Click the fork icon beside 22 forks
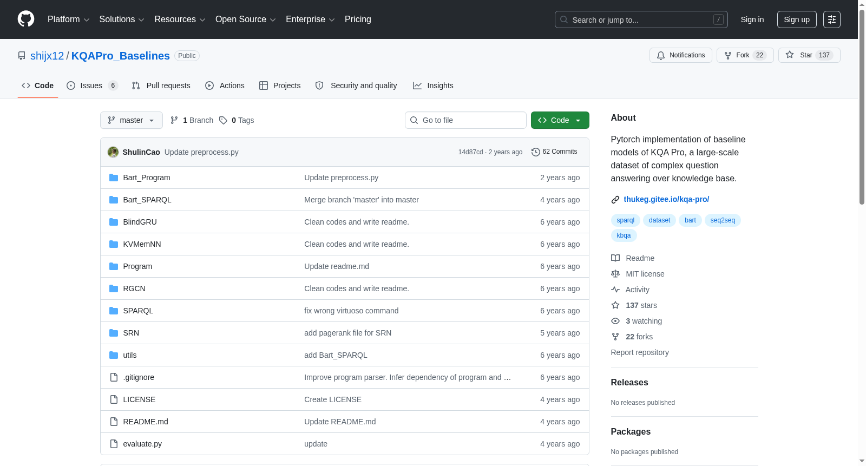This screenshot has height=466, width=866. click(615, 337)
